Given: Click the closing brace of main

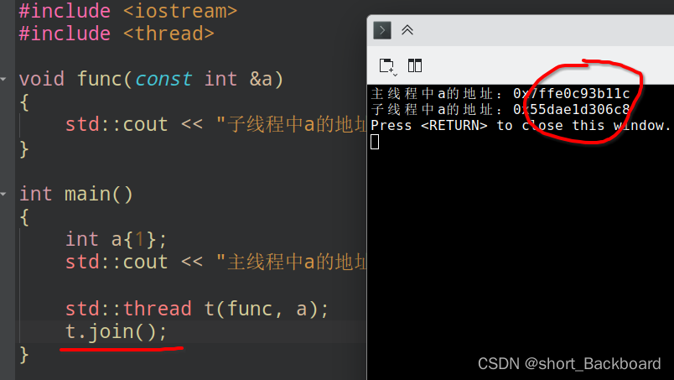Looking at the screenshot, I should coord(24,355).
